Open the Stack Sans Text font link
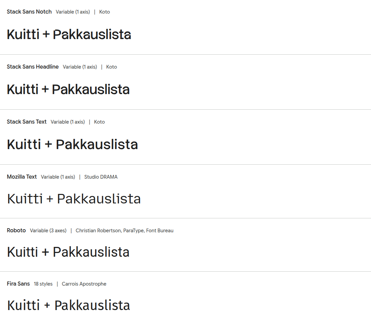 (27, 122)
